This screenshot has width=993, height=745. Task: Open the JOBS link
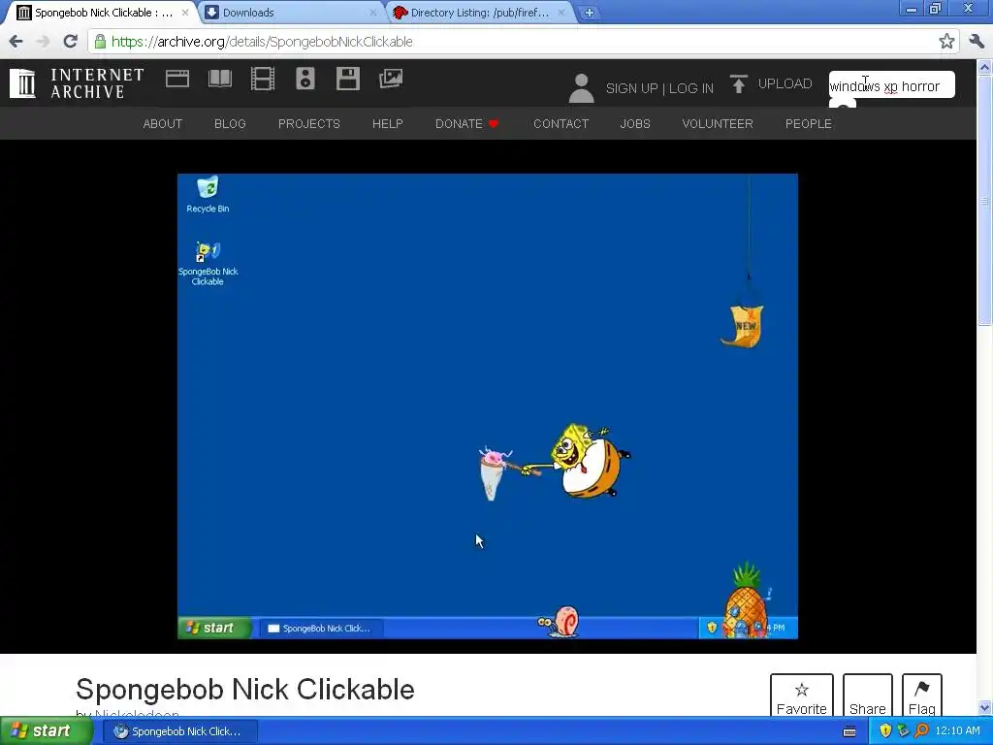point(635,123)
